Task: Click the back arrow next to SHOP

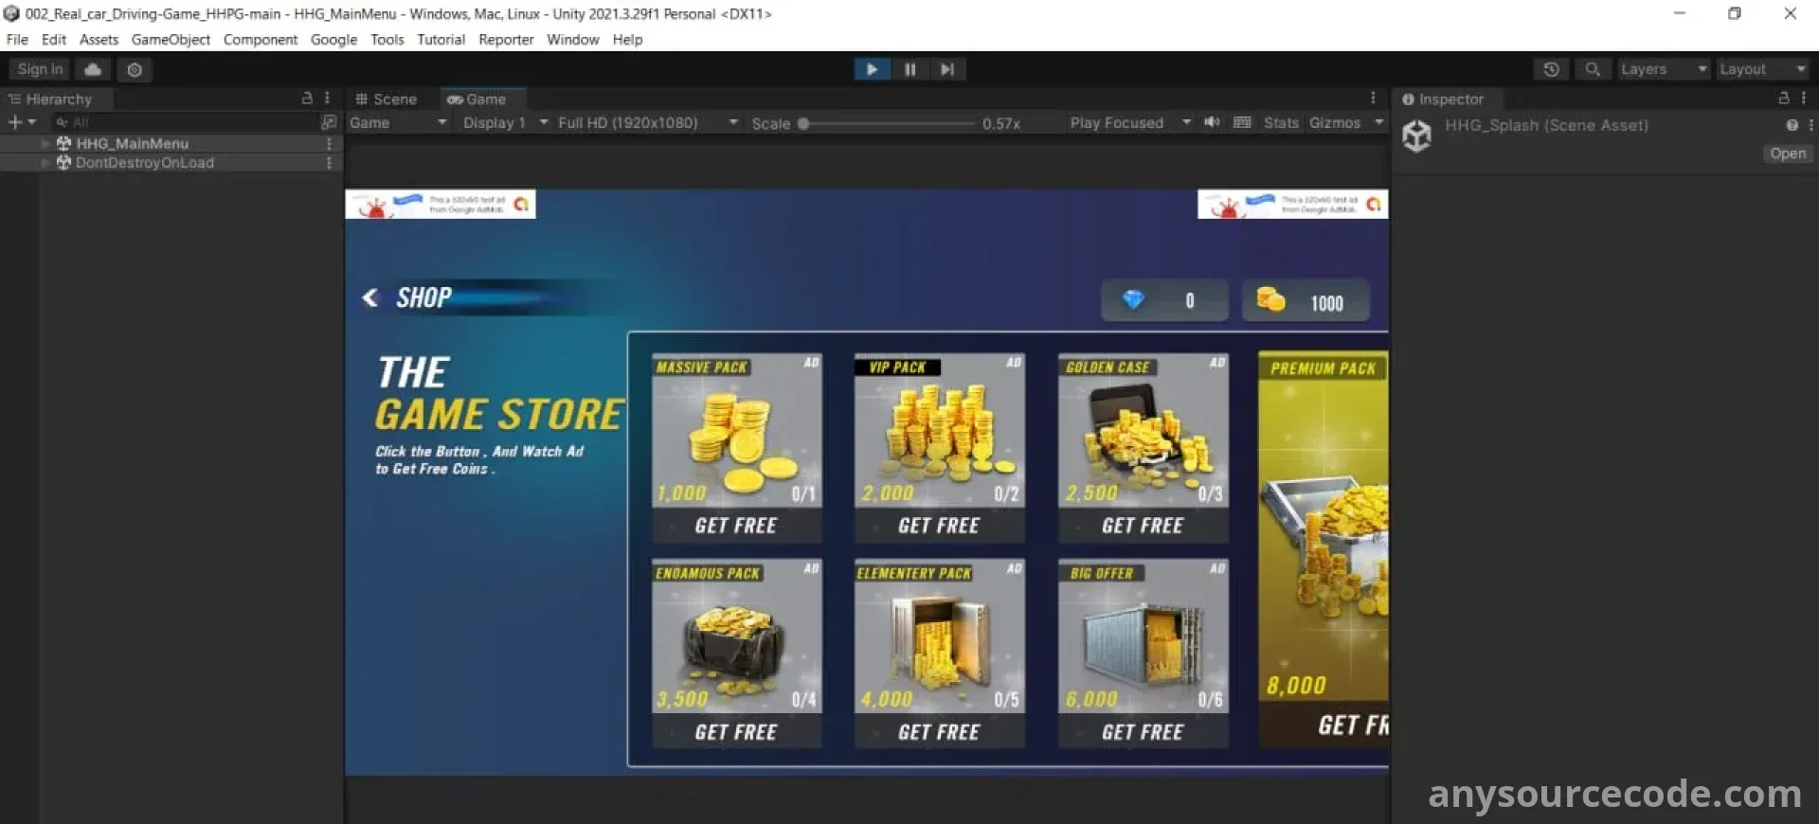Action: point(370,298)
